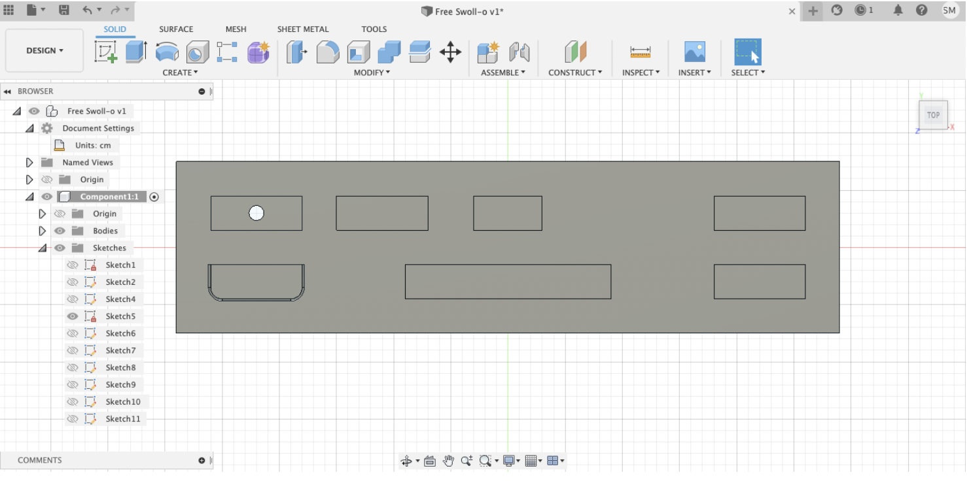Viewport: 967px width, 481px height.
Task: Click the Insert image icon
Action: tap(694, 52)
